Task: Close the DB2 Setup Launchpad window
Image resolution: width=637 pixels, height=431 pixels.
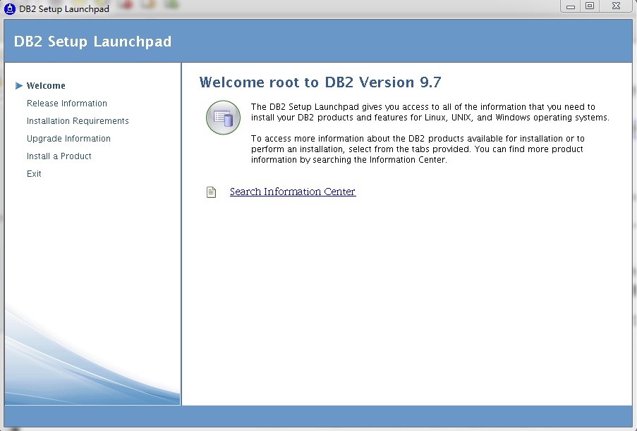Action: coord(616,6)
